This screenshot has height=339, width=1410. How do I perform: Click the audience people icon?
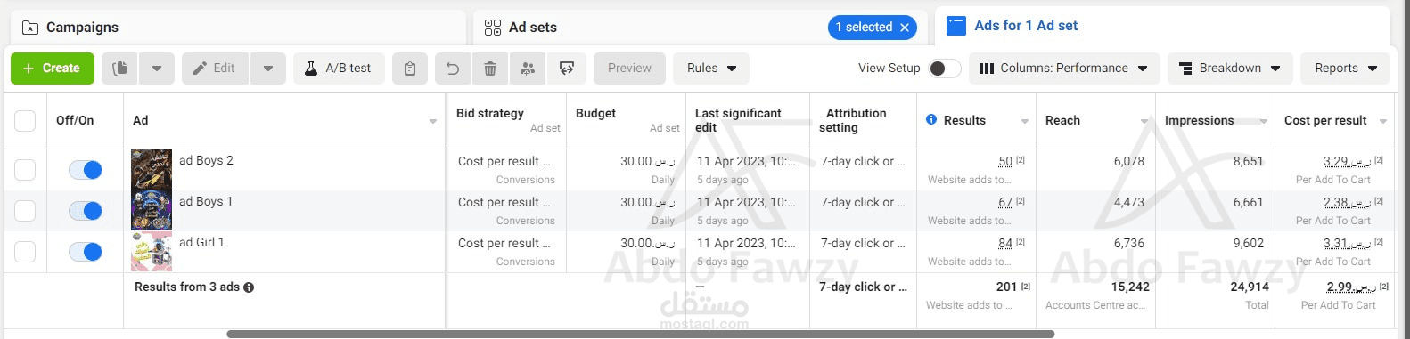point(528,69)
